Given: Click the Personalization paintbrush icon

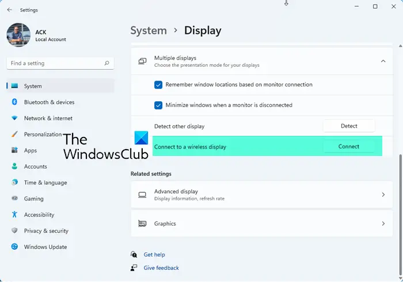Looking at the screenshot, I should [x=14, y=134].
